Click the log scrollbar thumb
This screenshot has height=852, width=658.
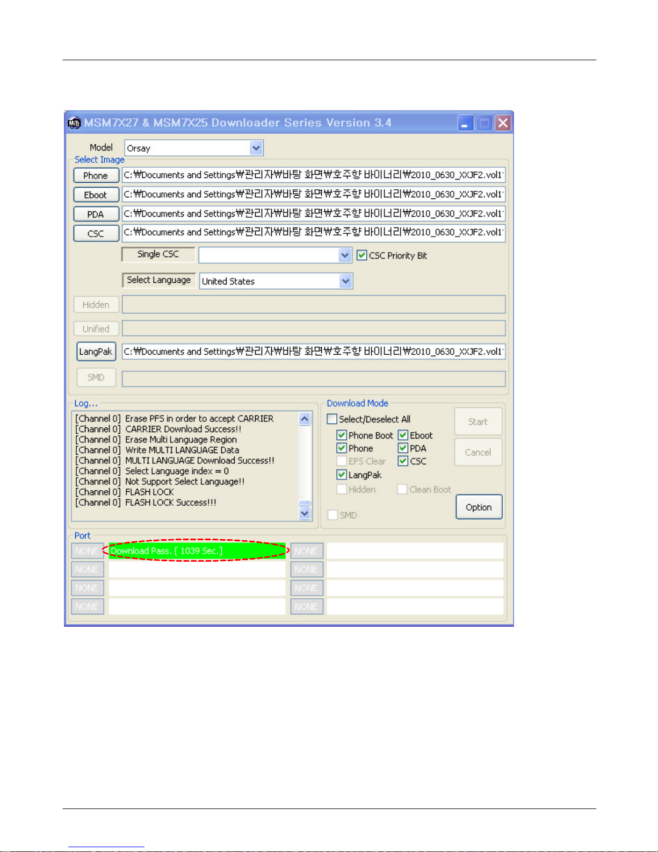tap(305, 503)
